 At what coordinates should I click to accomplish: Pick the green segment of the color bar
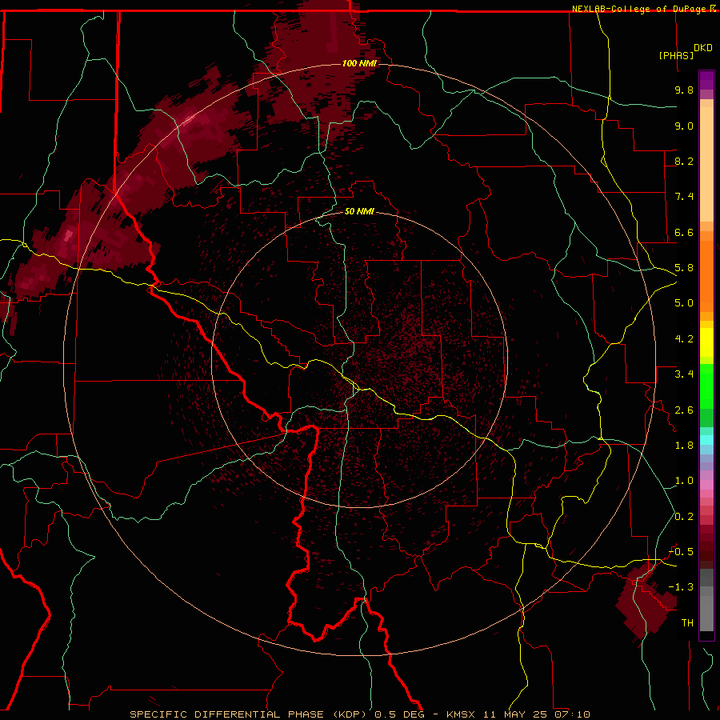coord(706,386)
